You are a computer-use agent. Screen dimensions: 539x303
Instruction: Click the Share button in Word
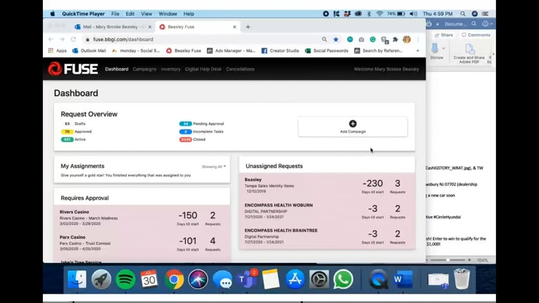(443, 35)
